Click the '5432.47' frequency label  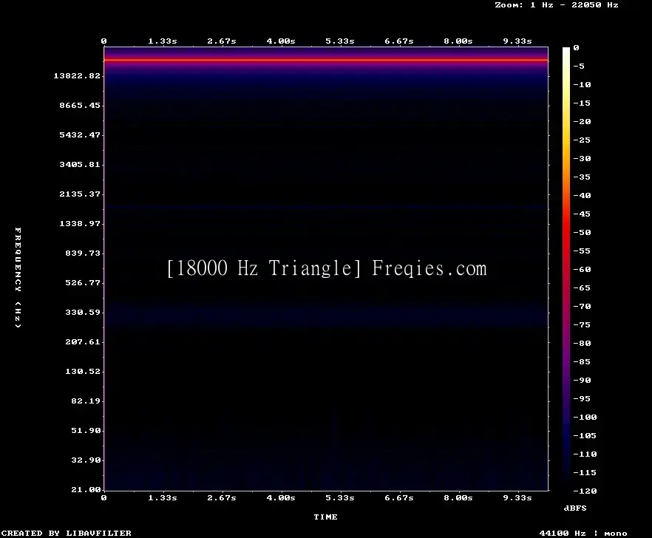coord(80,134)
